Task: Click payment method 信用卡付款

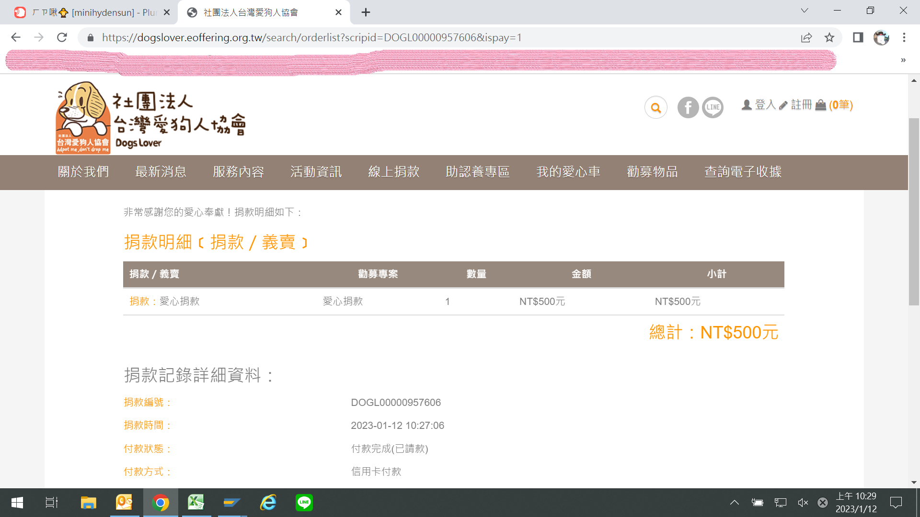Action: [376, 472]
